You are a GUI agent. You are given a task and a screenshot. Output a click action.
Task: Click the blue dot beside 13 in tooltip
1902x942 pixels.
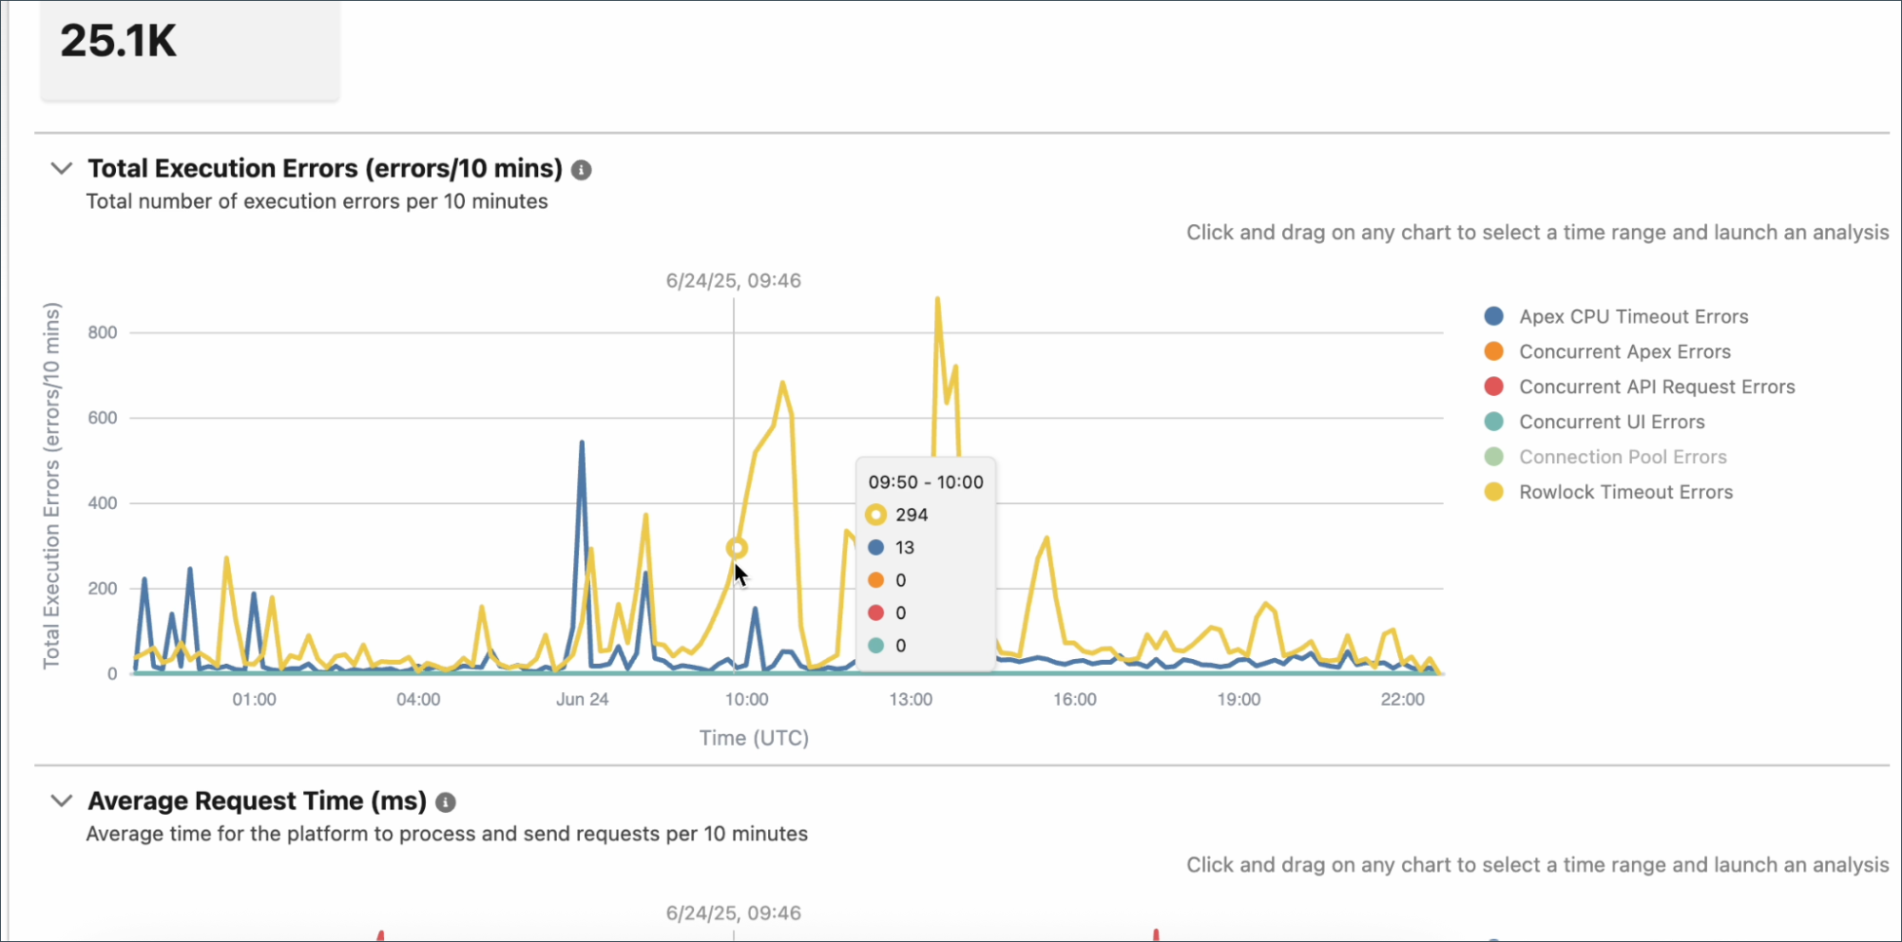(875, 548)
